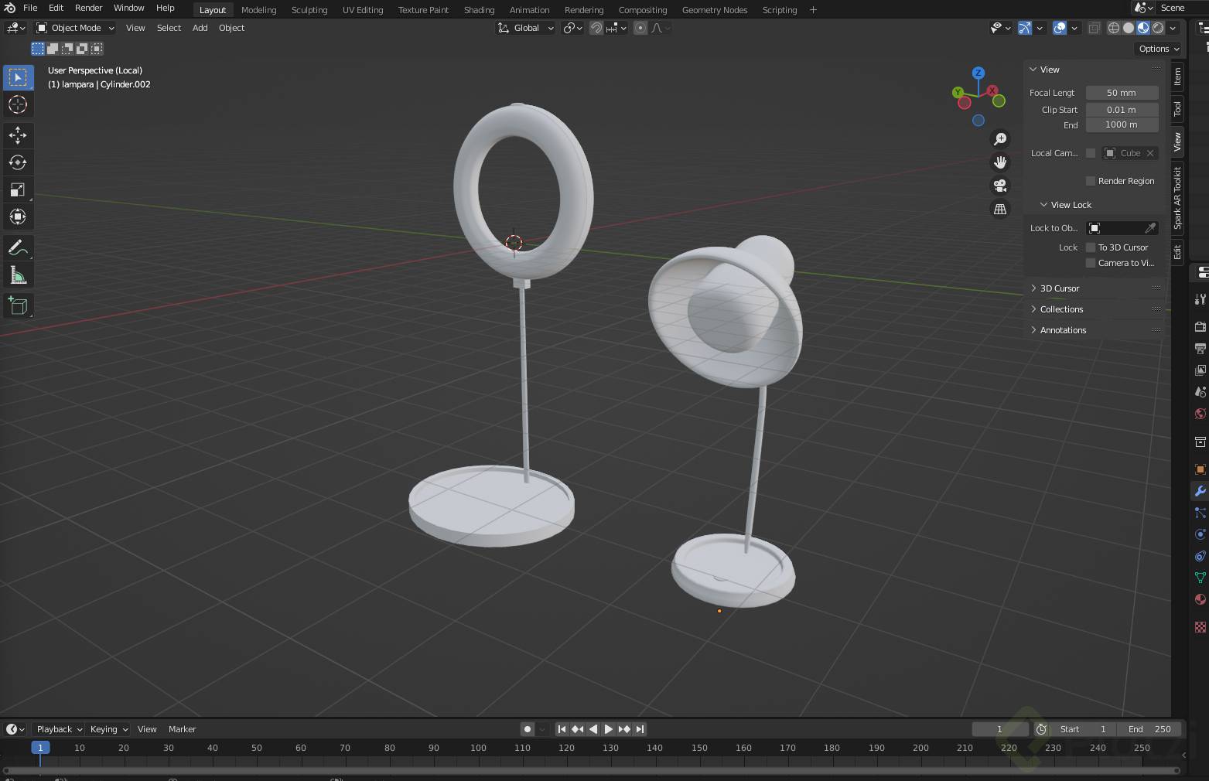The width and height of the screenshot is (1209, 781).
Task: Click the Focal Length value field
Action: point(1122,93)
